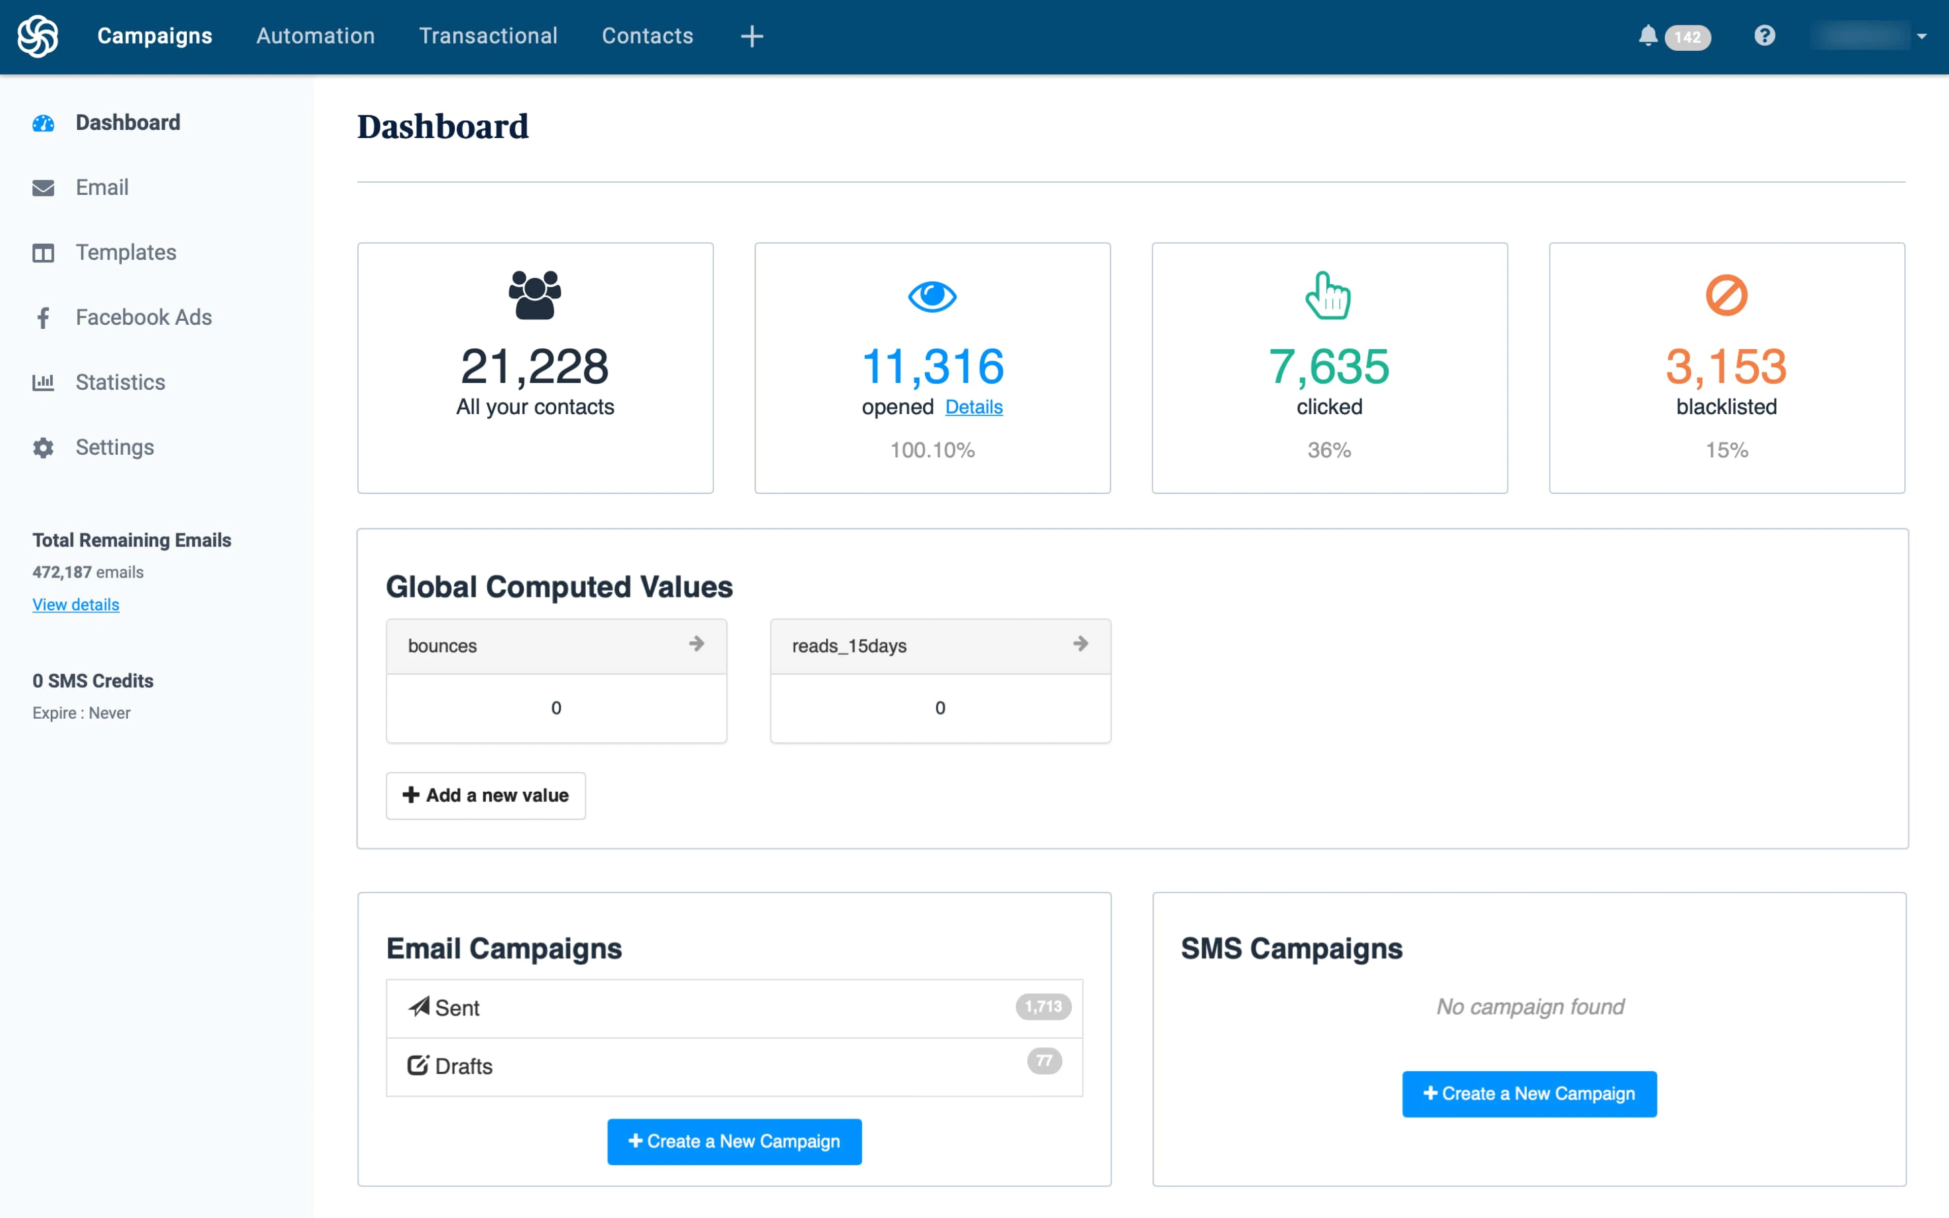
Task: Open the Sent email campaigns row
Action: (x=734, y=1008)
